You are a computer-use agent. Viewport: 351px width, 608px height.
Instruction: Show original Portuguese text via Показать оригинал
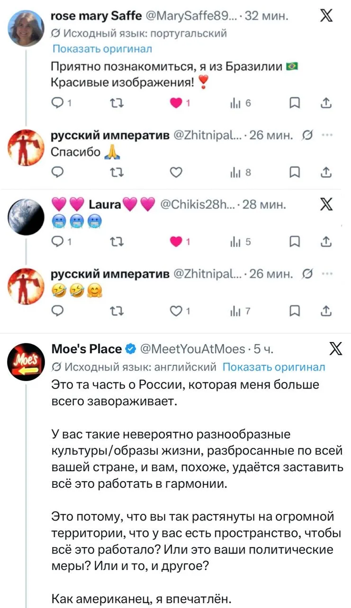pyautogui.click(x=102, y=49)
